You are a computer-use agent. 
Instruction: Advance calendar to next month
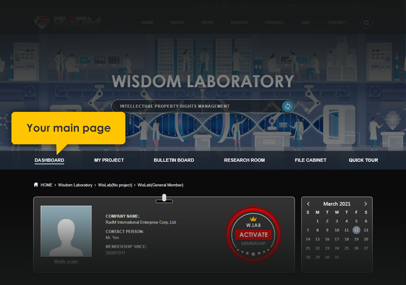(x=365, y=204)
